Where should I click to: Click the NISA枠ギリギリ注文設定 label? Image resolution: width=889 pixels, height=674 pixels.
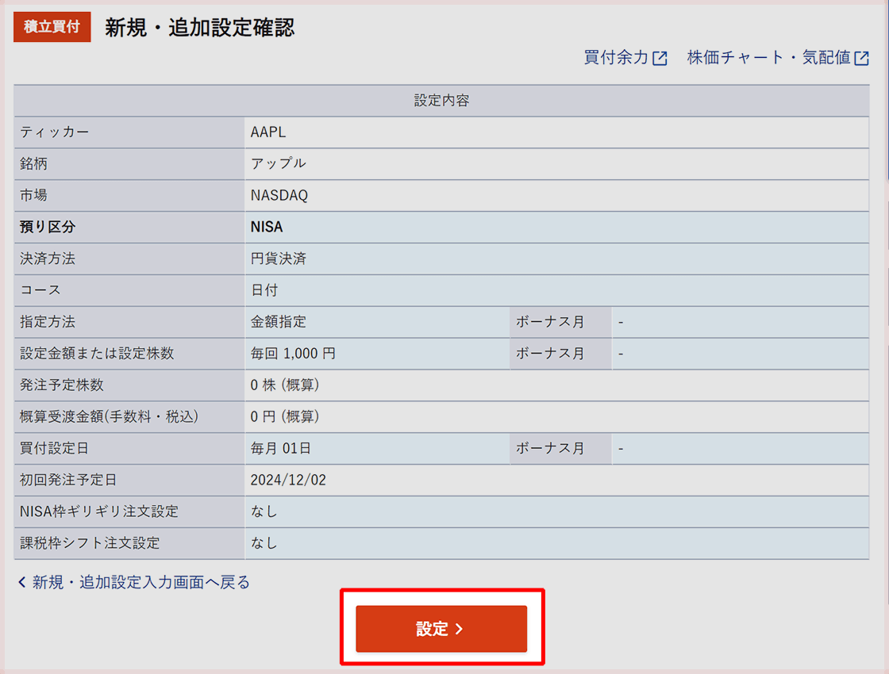[99, 511]
